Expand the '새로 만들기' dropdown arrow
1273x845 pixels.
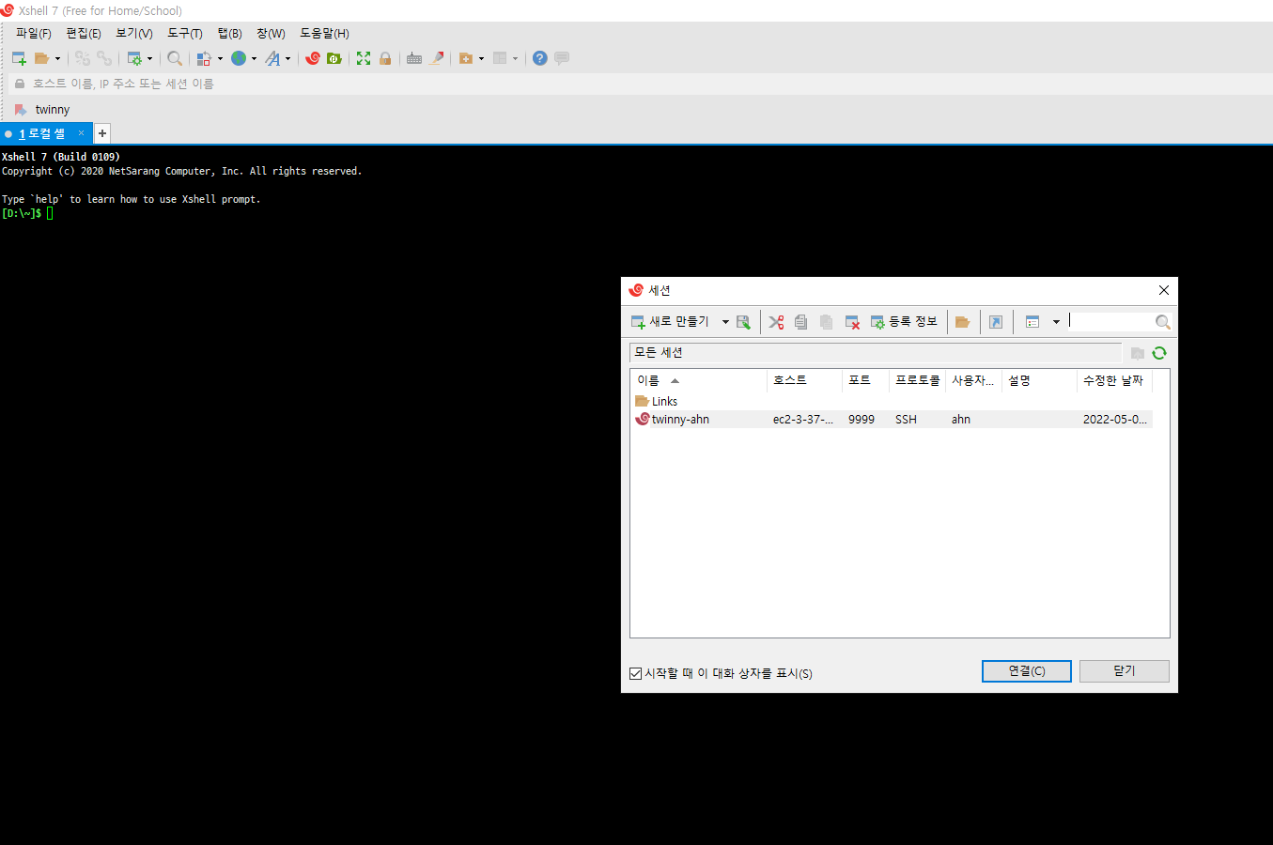(725, 322)
